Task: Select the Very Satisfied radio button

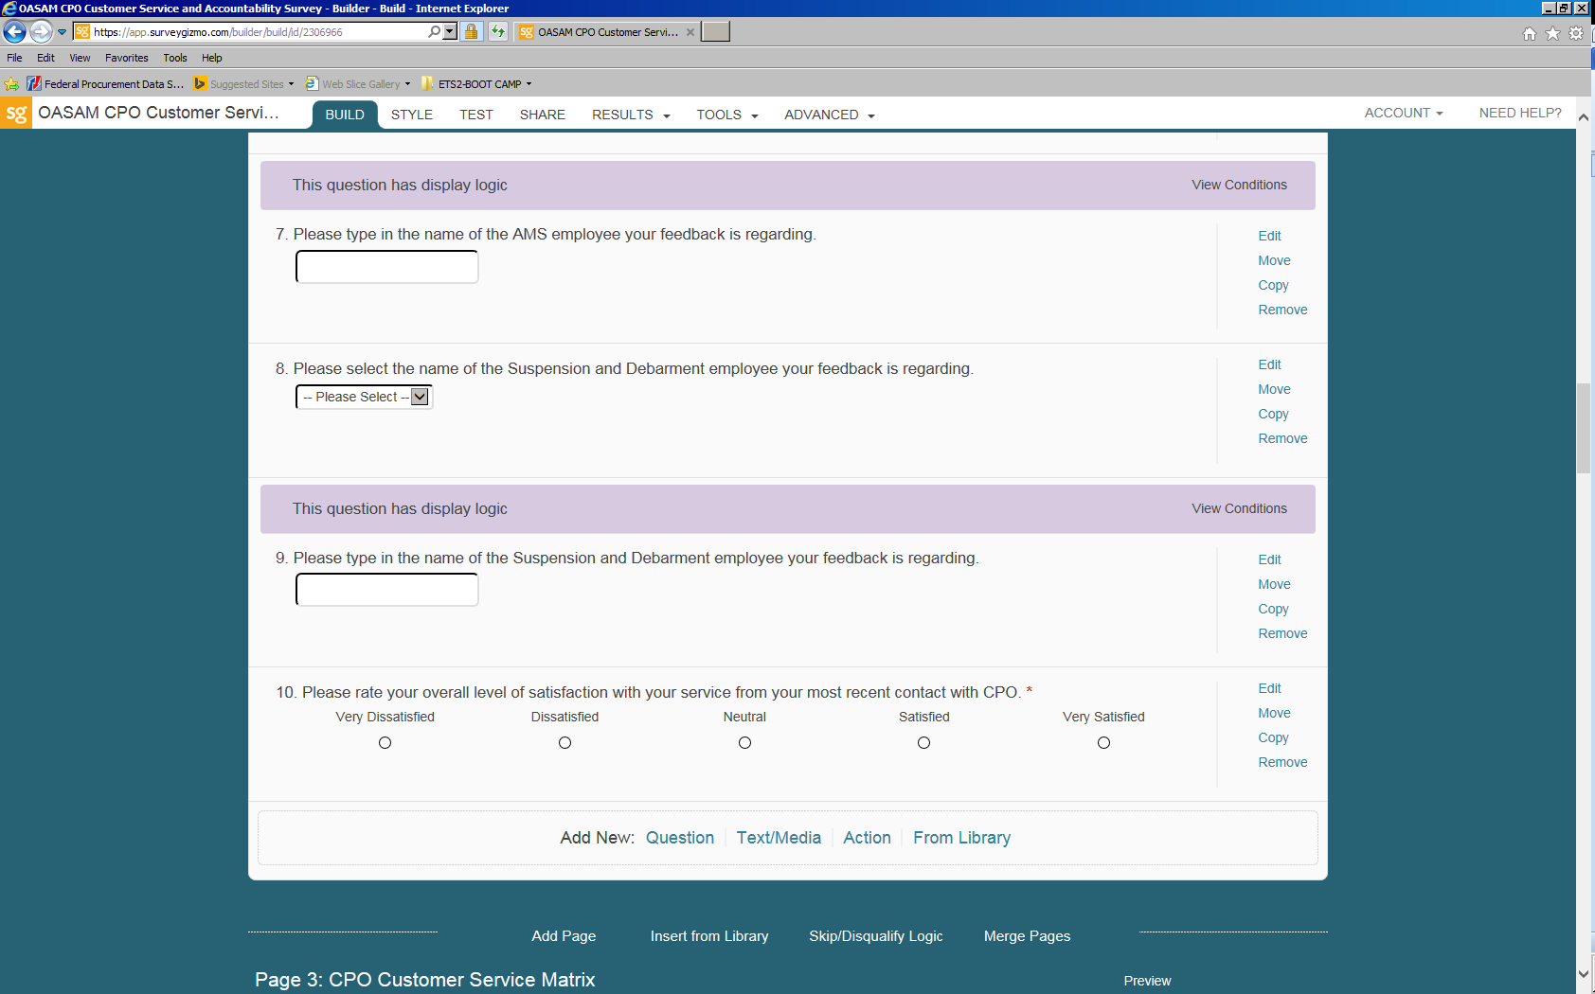Action: [x=1103, y=743]
